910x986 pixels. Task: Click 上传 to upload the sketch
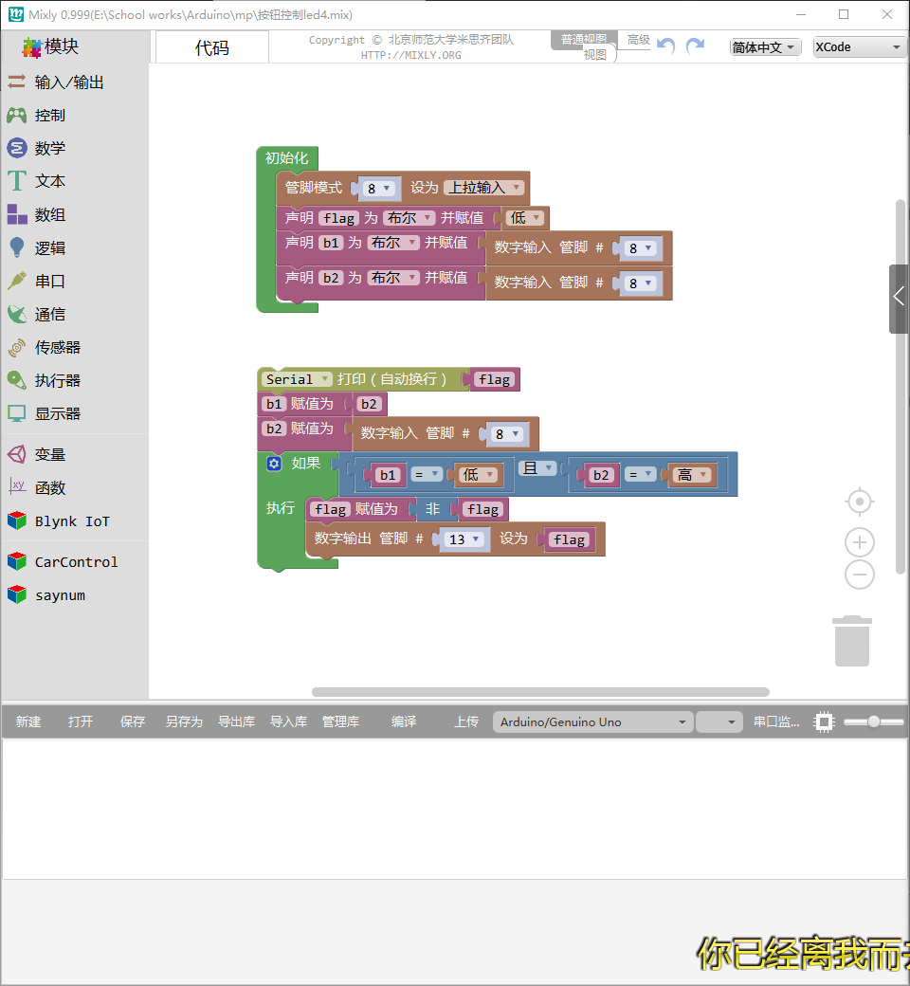click(x=465, y=721)
